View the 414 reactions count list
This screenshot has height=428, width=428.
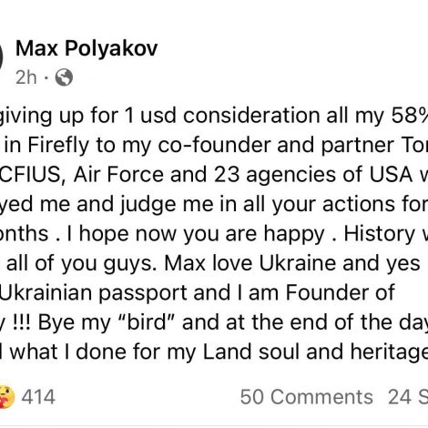coord(38,397)
